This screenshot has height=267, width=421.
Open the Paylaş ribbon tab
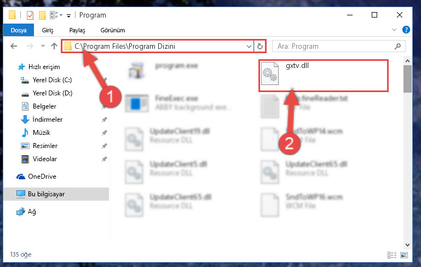(77, 30)
